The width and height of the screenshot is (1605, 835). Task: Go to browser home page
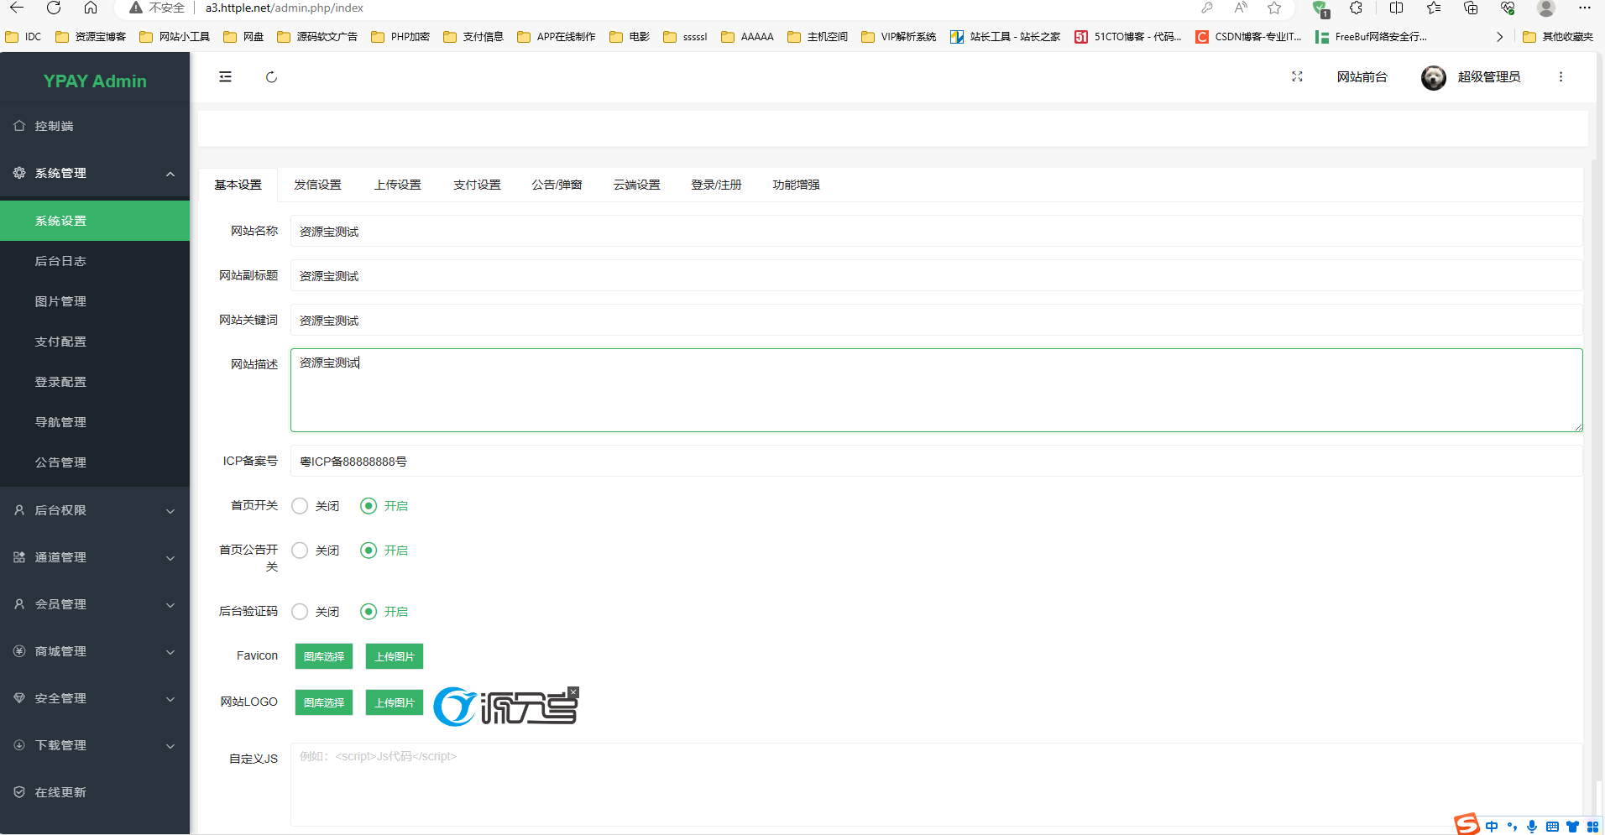coord(91,8)
